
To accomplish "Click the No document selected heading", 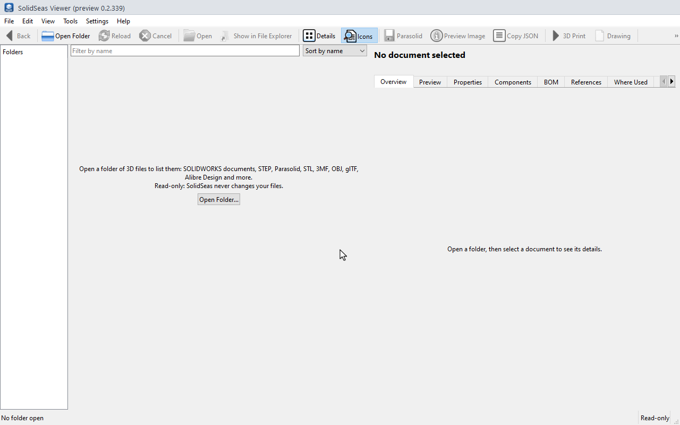I will pos(420,55).
